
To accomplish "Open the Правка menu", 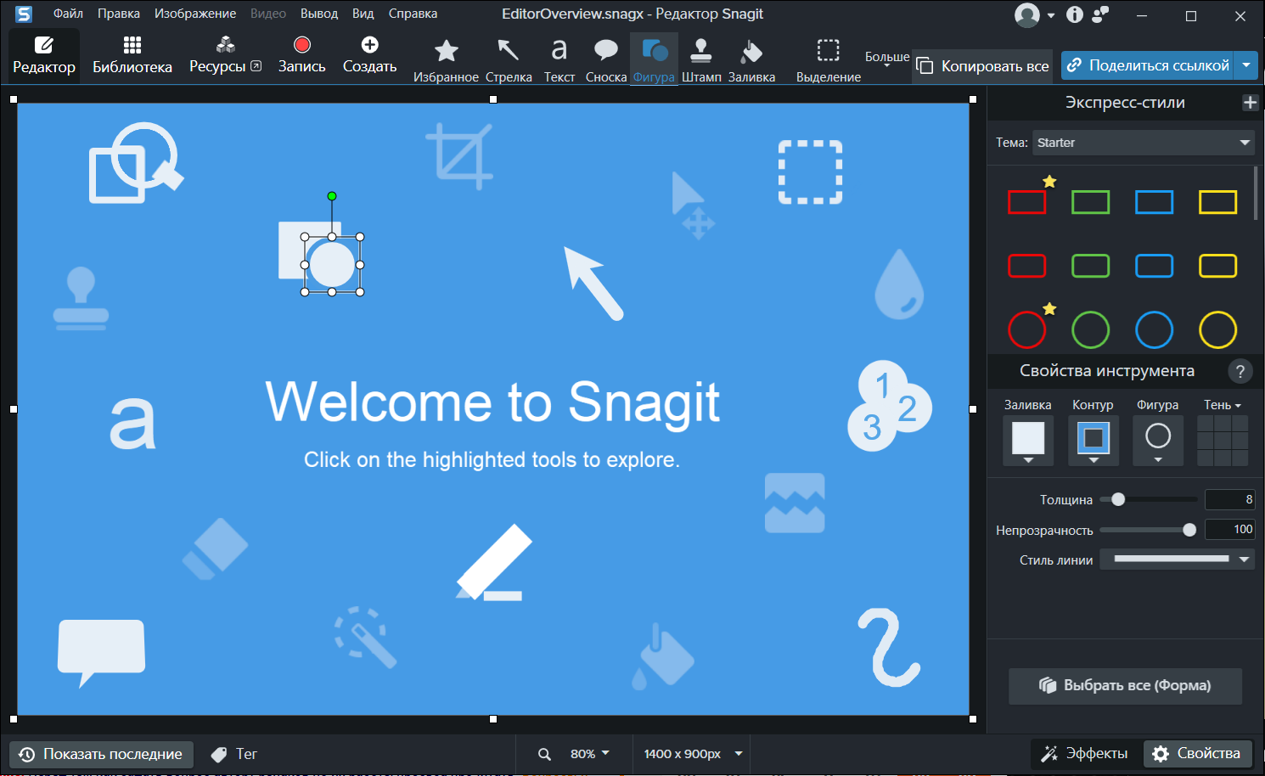I will pos(119,14).
